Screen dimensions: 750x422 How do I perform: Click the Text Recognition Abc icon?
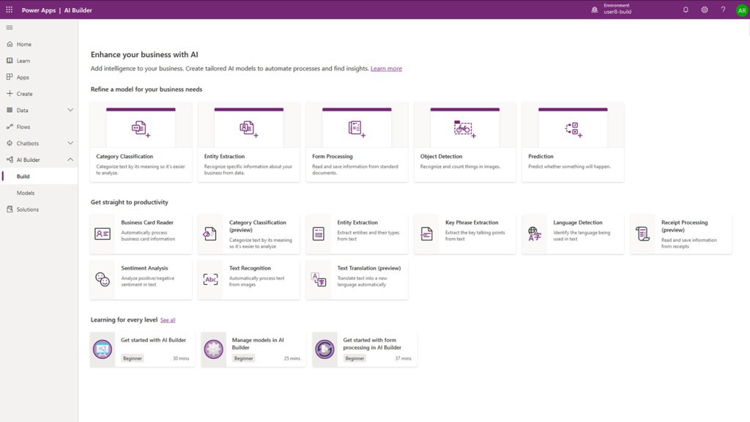[210, 279]
